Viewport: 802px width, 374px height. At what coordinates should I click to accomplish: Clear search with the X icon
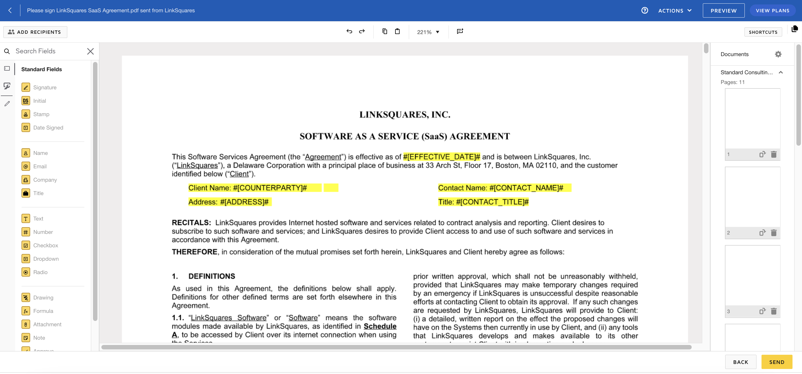pos(90,51)
